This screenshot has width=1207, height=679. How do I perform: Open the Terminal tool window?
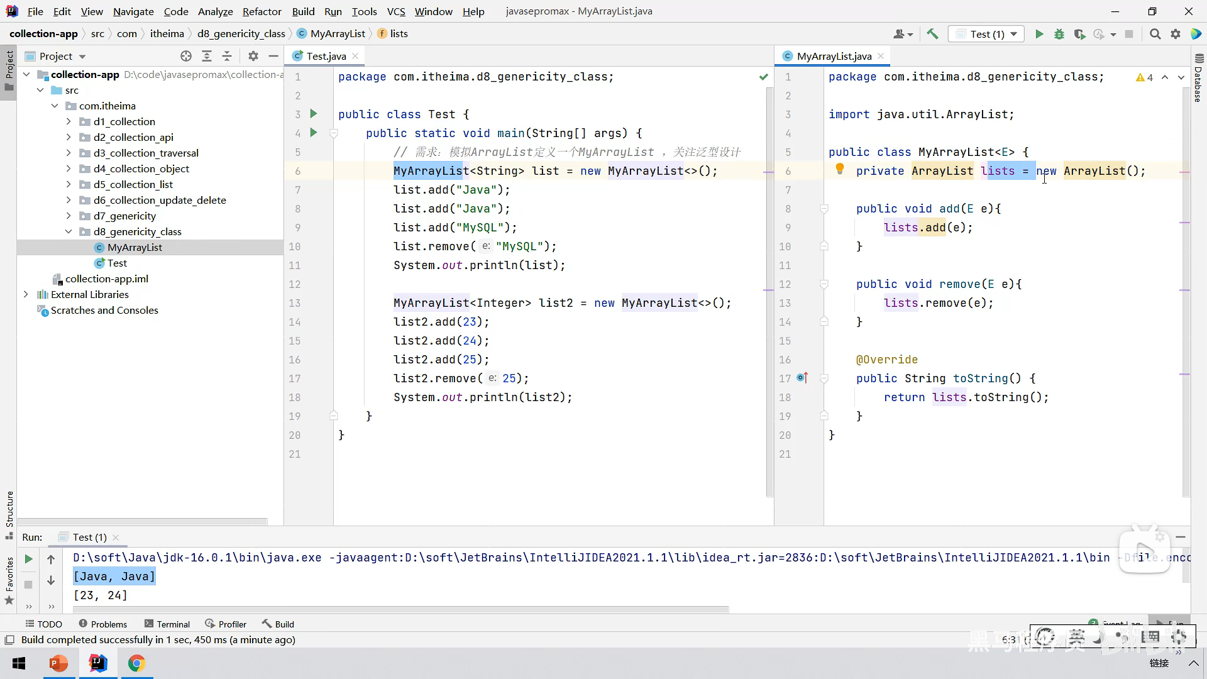(167, 624)
